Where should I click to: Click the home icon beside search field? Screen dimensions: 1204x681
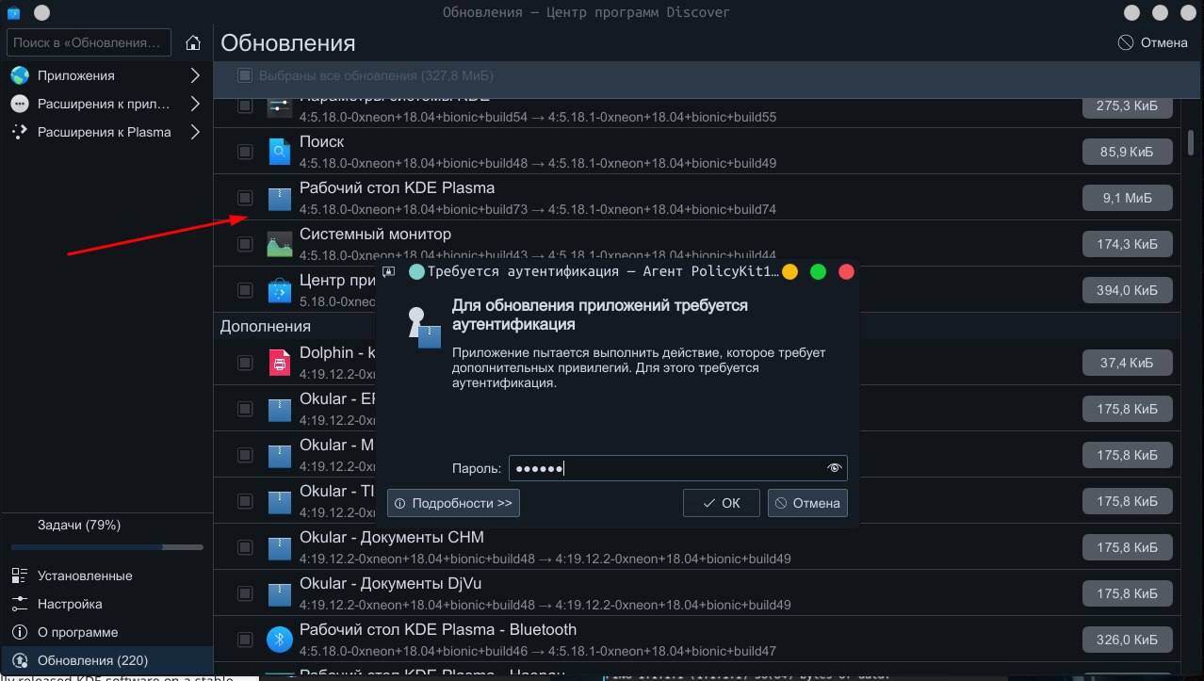[193, 43]
